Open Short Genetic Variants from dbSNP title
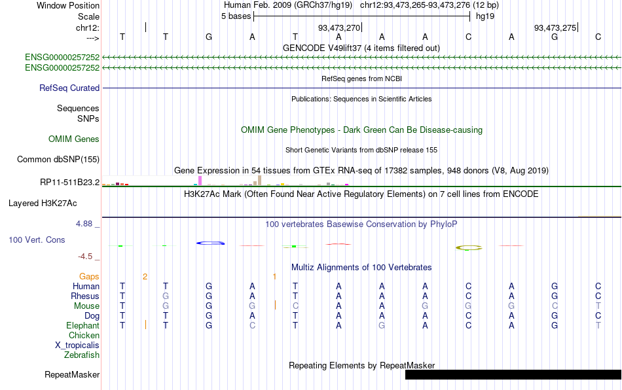The height and width of the screenshot is (390, 622). pyautogui.click(x=361, y=151)
